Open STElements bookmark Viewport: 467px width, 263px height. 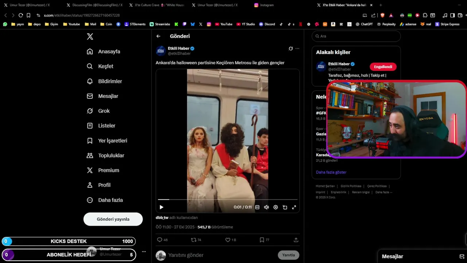click(x=135, y=24)
